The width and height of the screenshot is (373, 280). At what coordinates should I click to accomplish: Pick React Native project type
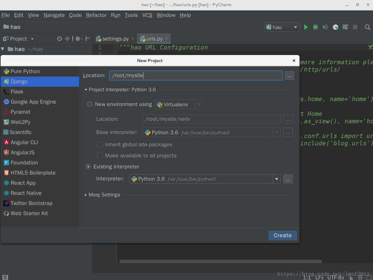[40, 193]
